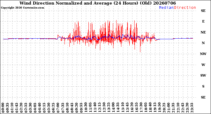Click the 00:00 time axis label
The image size is (211, 114).
pos(3,108)
